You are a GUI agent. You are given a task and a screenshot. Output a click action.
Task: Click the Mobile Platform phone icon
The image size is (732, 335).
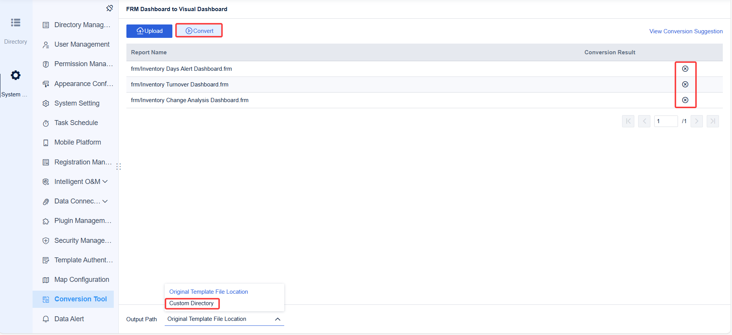click(x=46, y=143)
